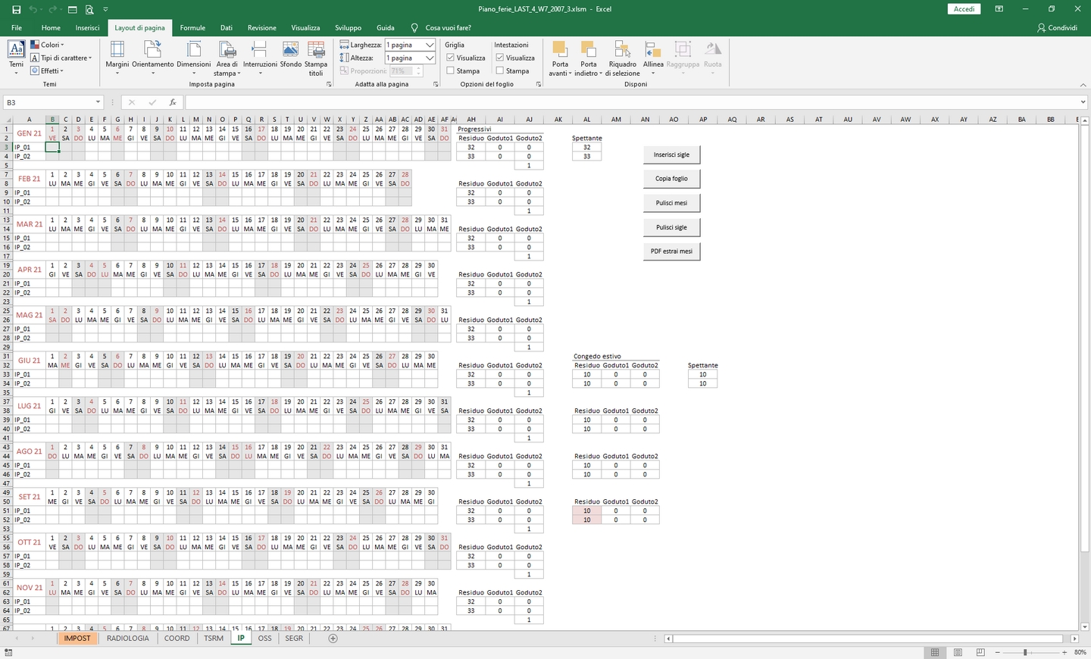Click the Select All corner triangle
Image resolution: width=1091 pixels, height=659 pixels.
pos(8,120)
